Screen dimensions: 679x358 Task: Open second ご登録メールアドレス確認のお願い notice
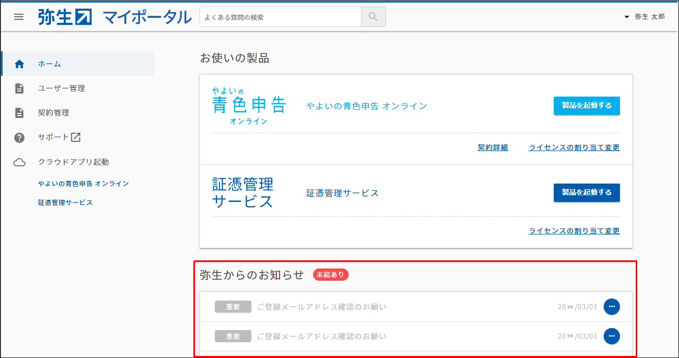322,336
